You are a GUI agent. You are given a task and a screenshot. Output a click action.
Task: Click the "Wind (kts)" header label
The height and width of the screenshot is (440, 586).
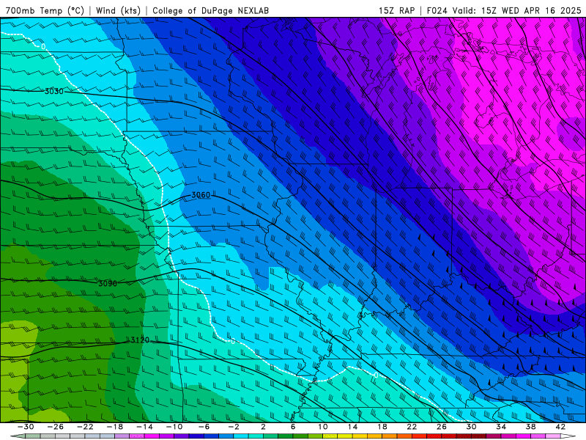click(x=118, y=10)
